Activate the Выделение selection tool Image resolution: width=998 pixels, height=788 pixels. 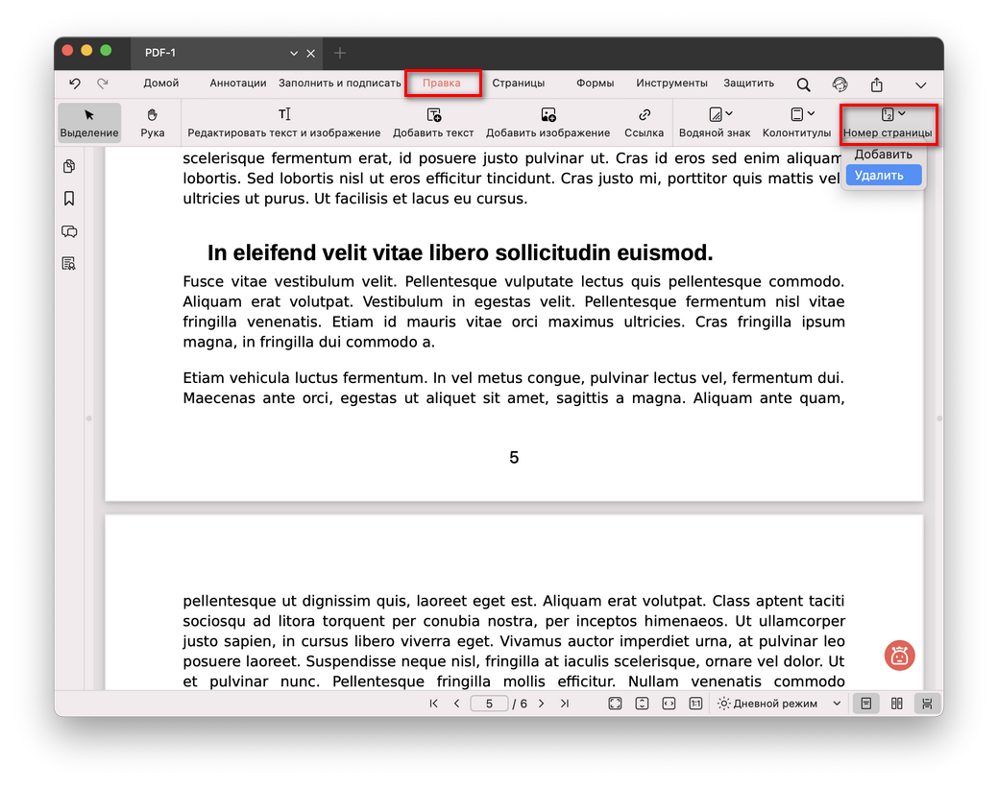(x=89, y=122)
